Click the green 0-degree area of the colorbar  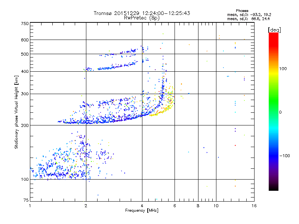(x=274, y=112)
